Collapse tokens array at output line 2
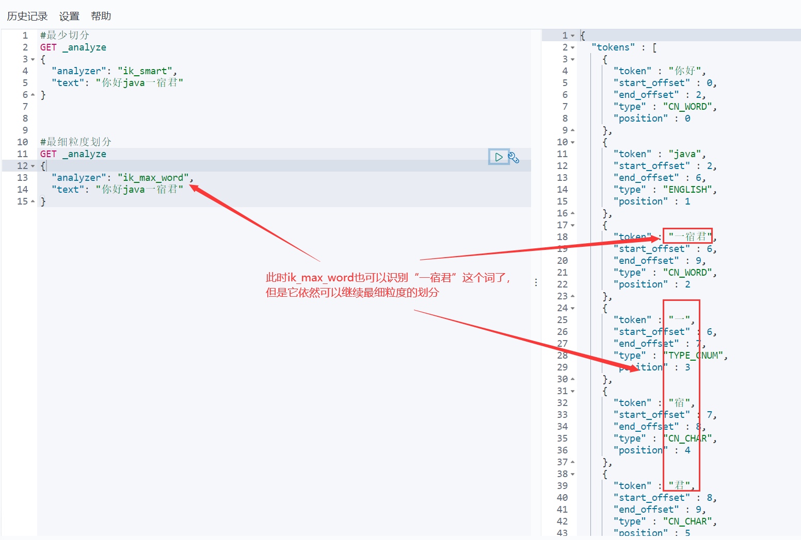Viewport: 801px width, 540px height. 573,47
